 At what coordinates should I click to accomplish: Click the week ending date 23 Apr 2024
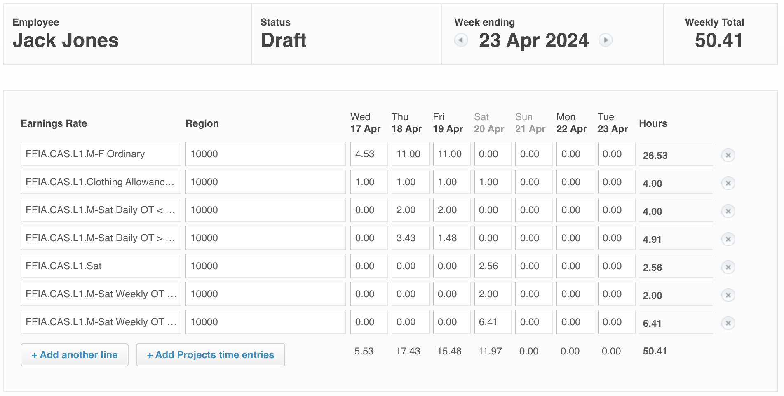pos(534,40)
